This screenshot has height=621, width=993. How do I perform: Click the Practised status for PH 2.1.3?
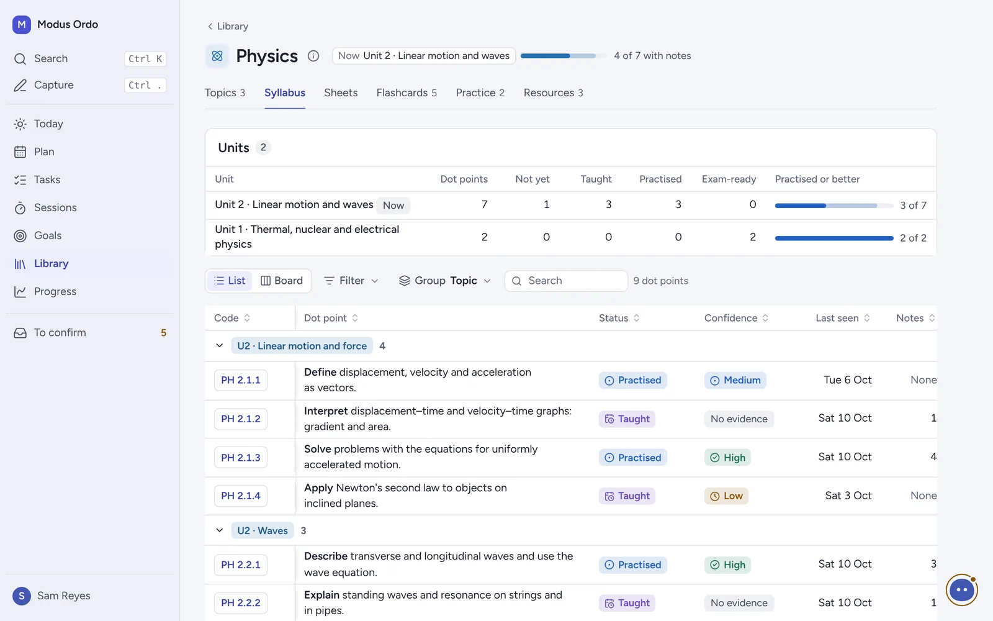[633, 458]
